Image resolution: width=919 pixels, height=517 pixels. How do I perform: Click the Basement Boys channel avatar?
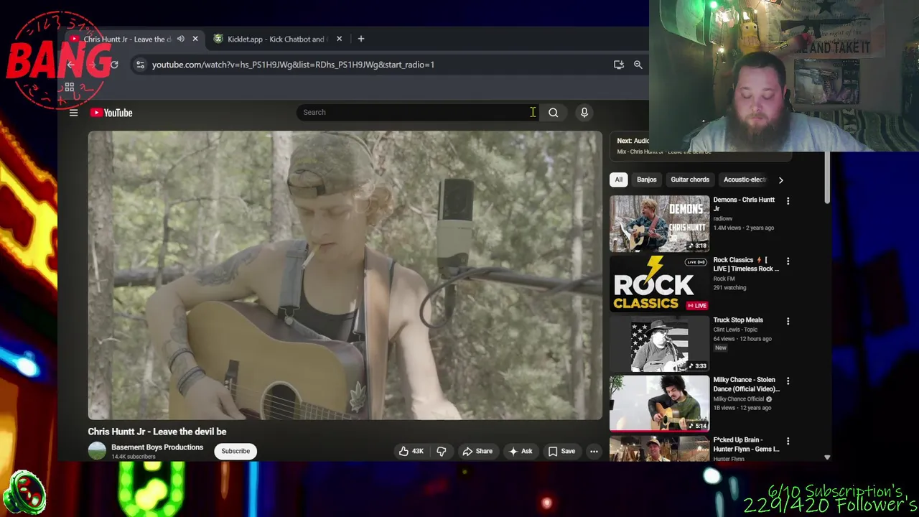click(x=97, y=451)
